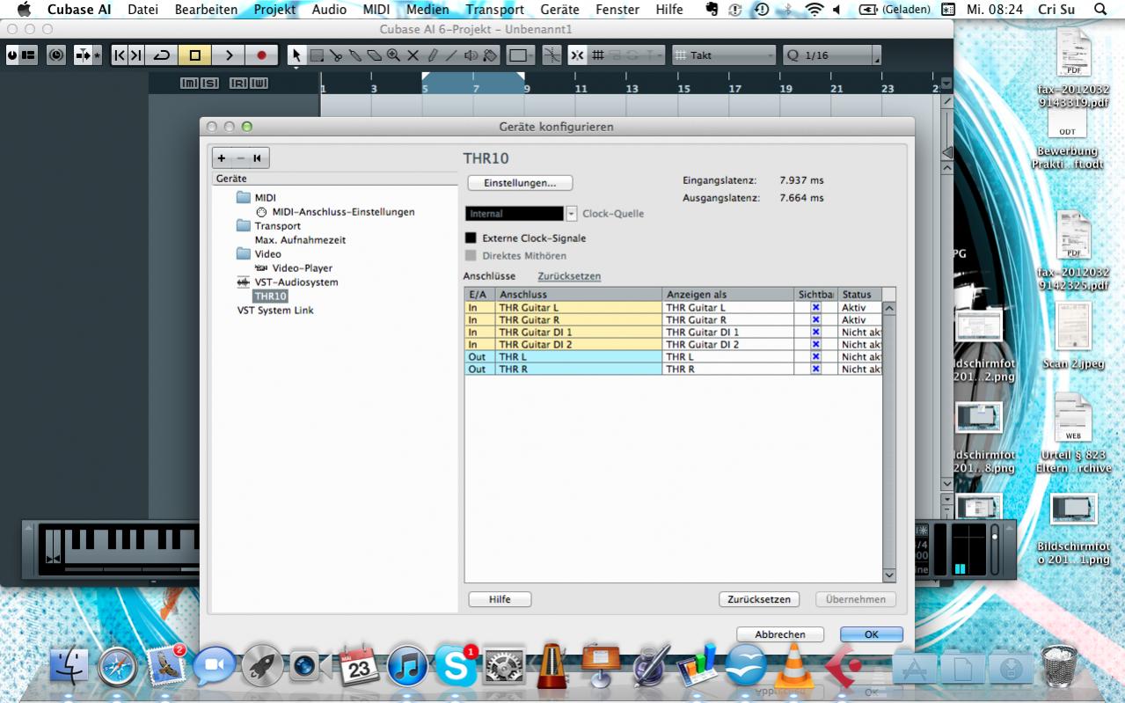The height and width of the screenshot is (703, 1125).
Task: Select the erase tool
Action: coord(374,55)
